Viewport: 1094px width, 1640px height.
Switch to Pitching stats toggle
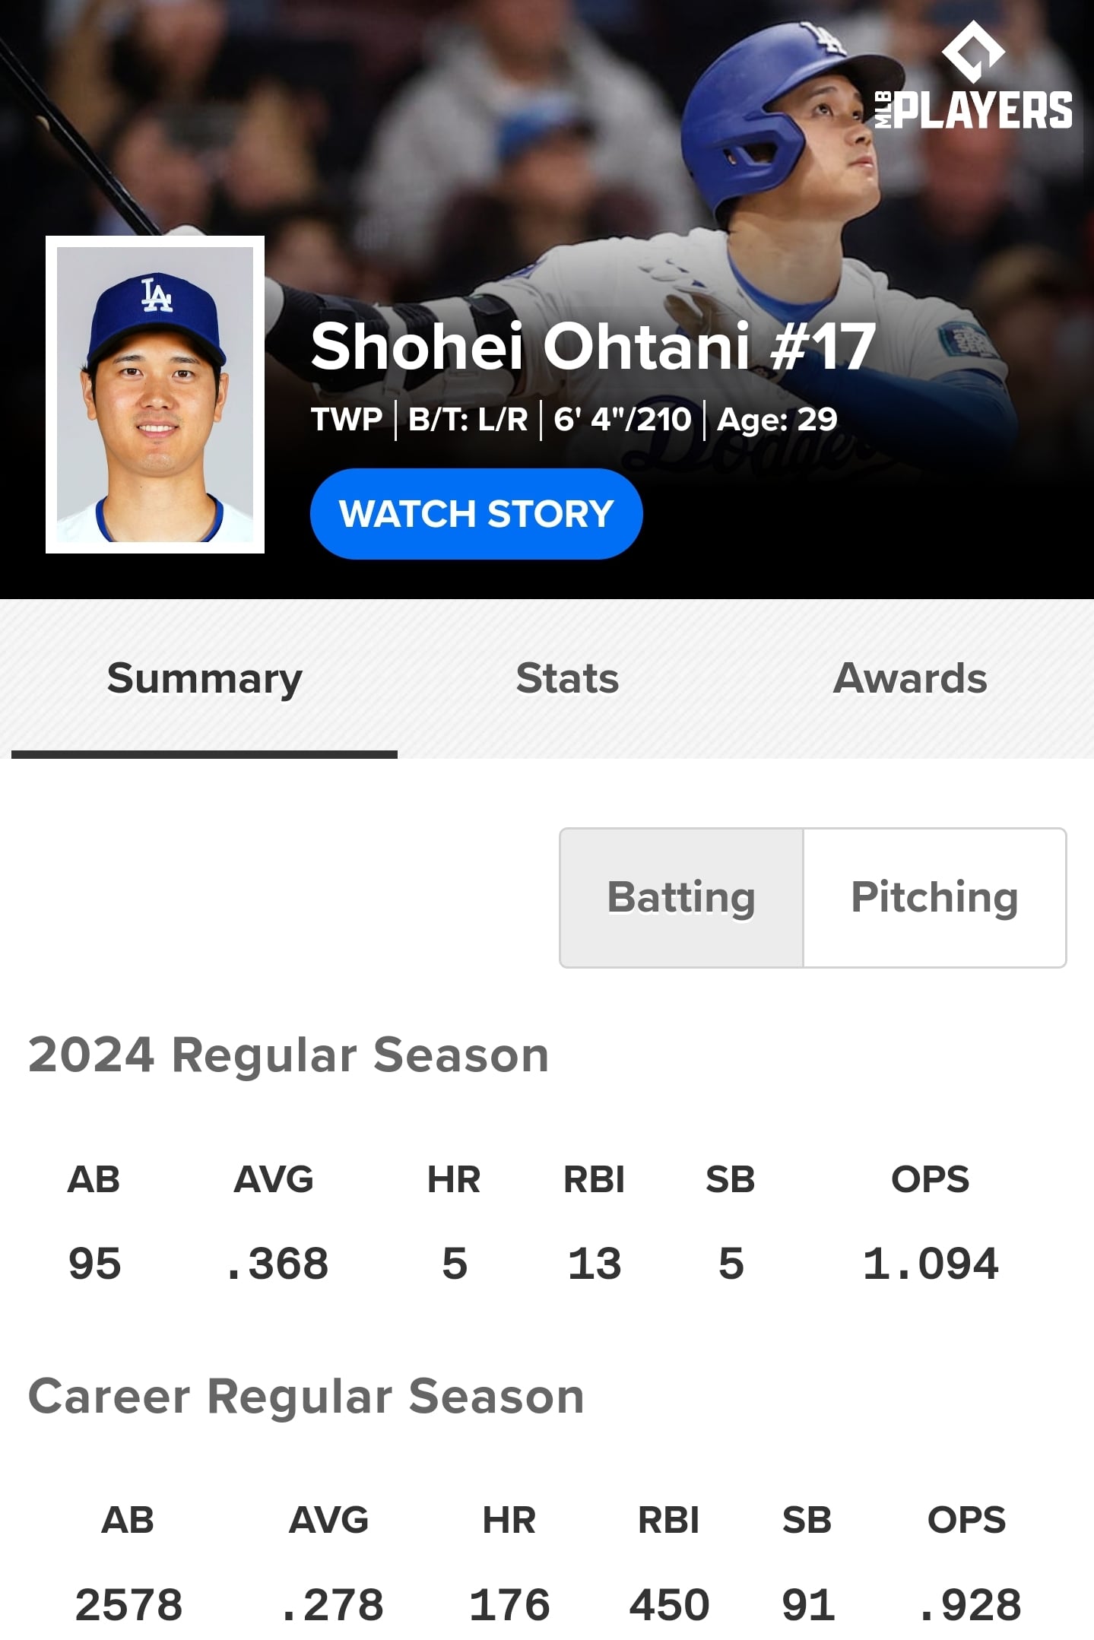[934, 897]
